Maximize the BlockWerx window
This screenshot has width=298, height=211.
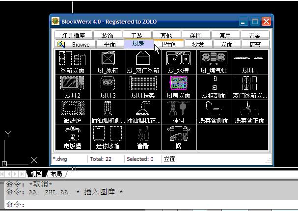coord(255,22)
